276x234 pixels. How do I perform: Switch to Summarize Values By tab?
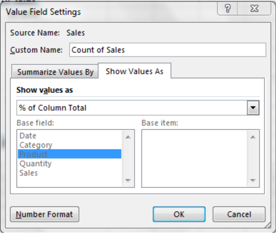pos(55,72)
